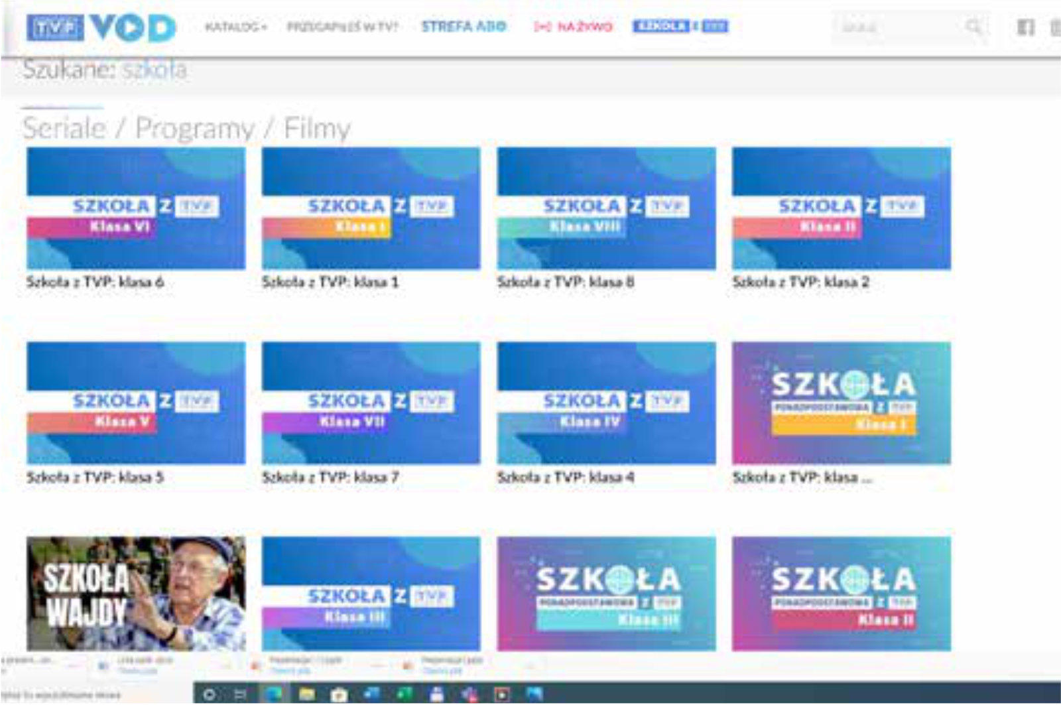Screen dimensions: 1061x705
Task: Select the Szkoła z TVP: klasa 8 title
Action: (566, 282)
